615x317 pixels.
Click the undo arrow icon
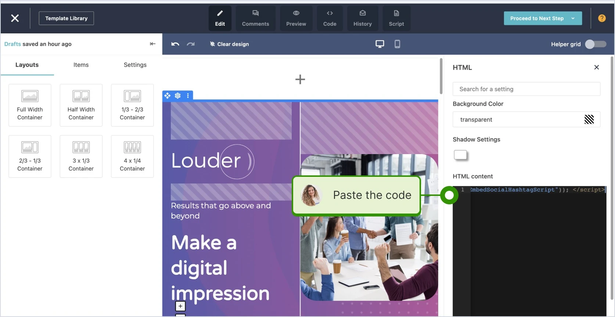point(175,44)
